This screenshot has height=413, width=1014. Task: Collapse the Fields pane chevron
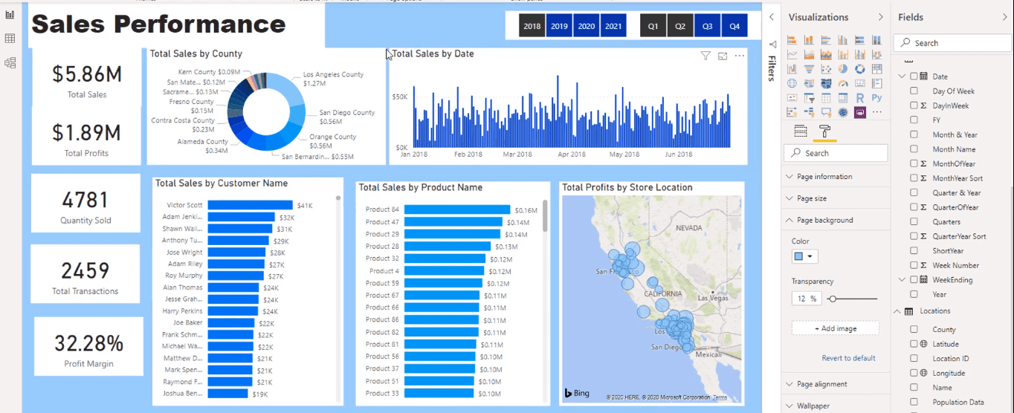(1005, 16)
